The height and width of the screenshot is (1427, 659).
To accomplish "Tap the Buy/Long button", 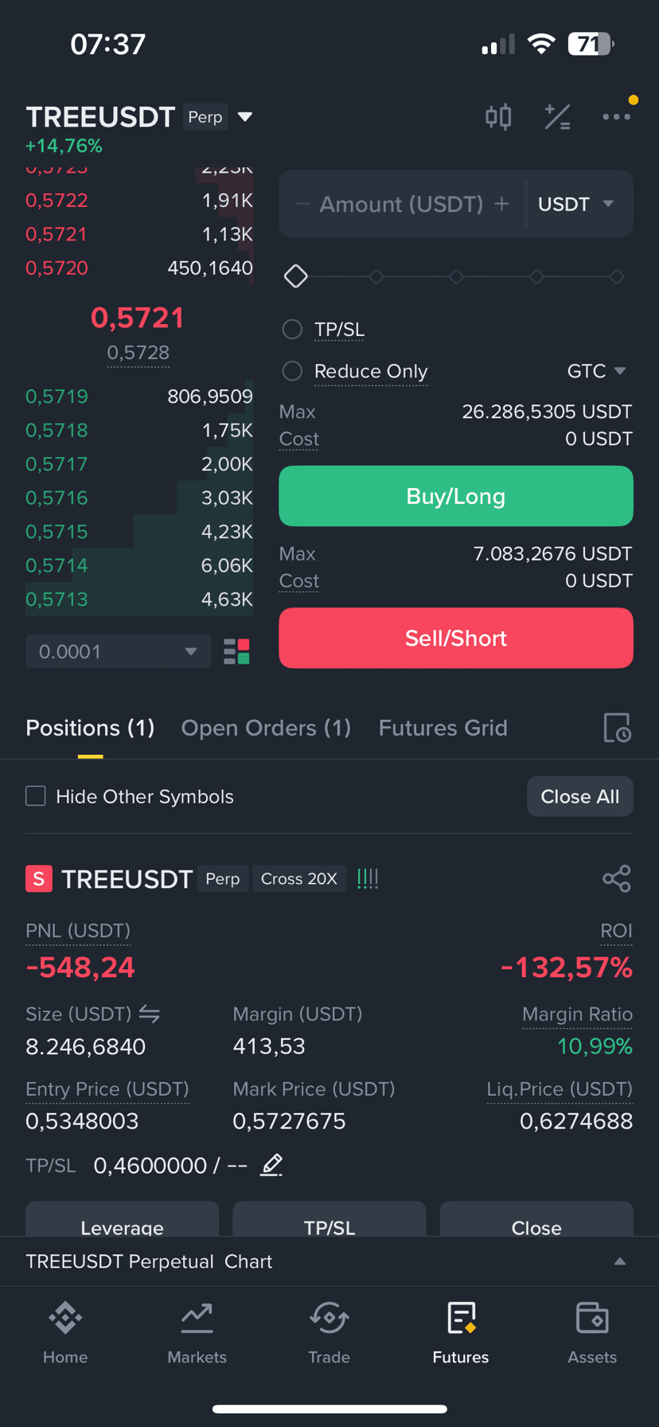I will coord(456,496).
